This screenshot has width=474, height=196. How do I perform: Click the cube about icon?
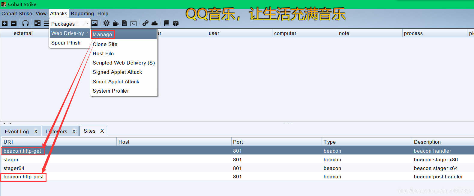pos(175,23)
